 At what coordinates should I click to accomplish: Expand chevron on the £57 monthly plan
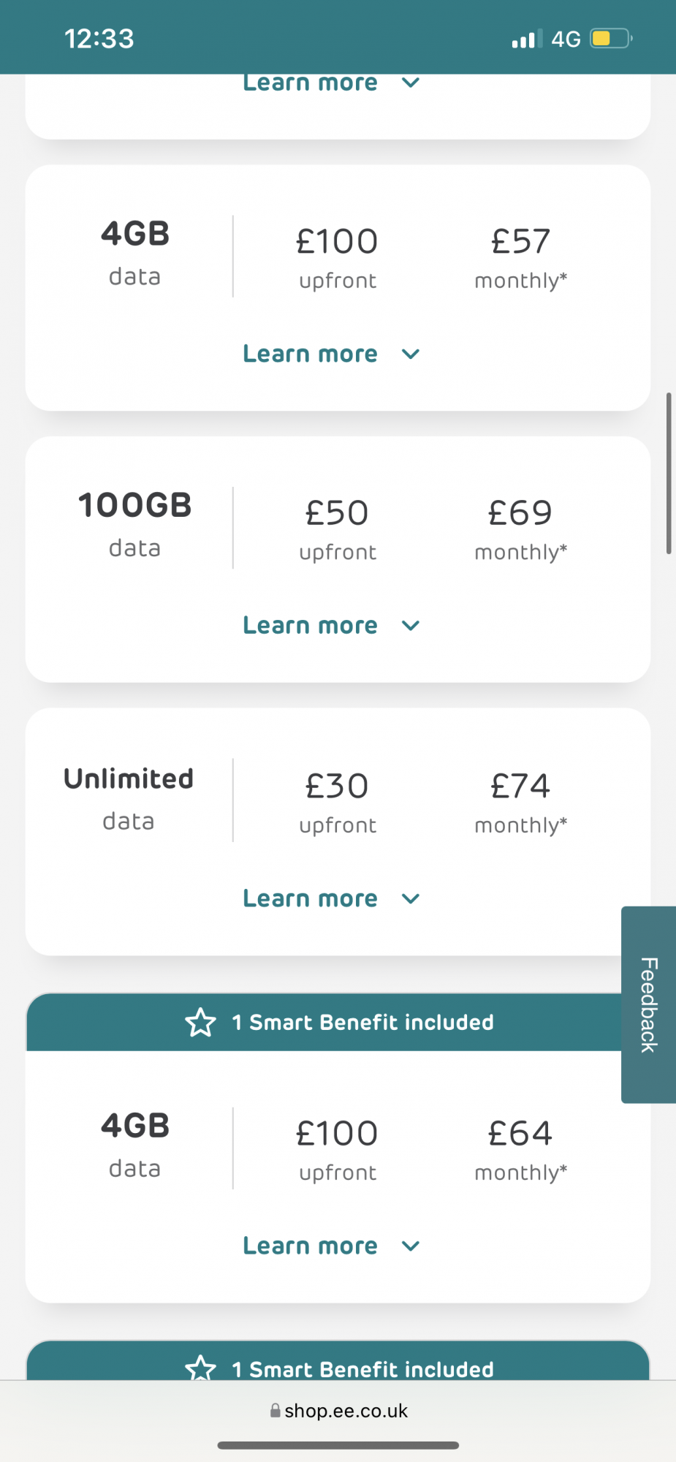pos(411,355)
